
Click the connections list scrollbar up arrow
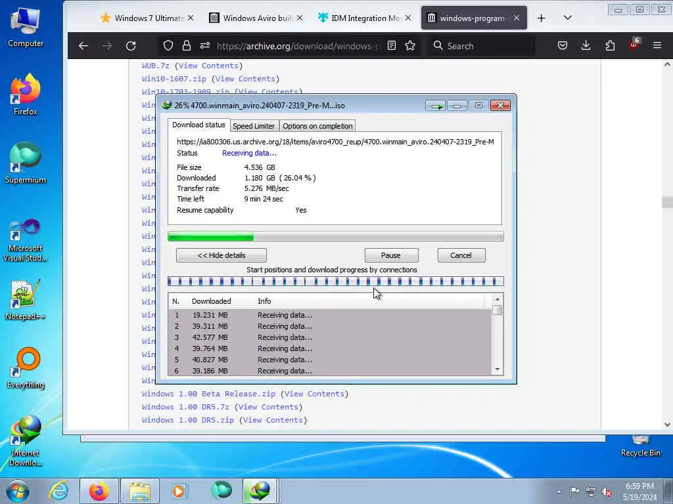click(x=498, y=299)
